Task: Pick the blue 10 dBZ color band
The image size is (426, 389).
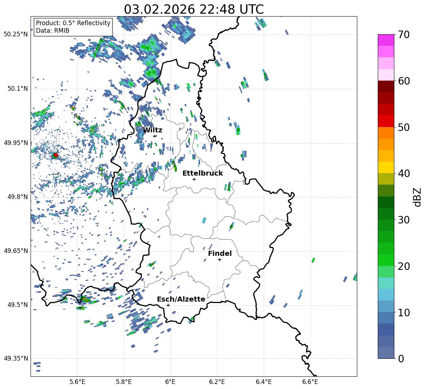Action: click(386, 307)
